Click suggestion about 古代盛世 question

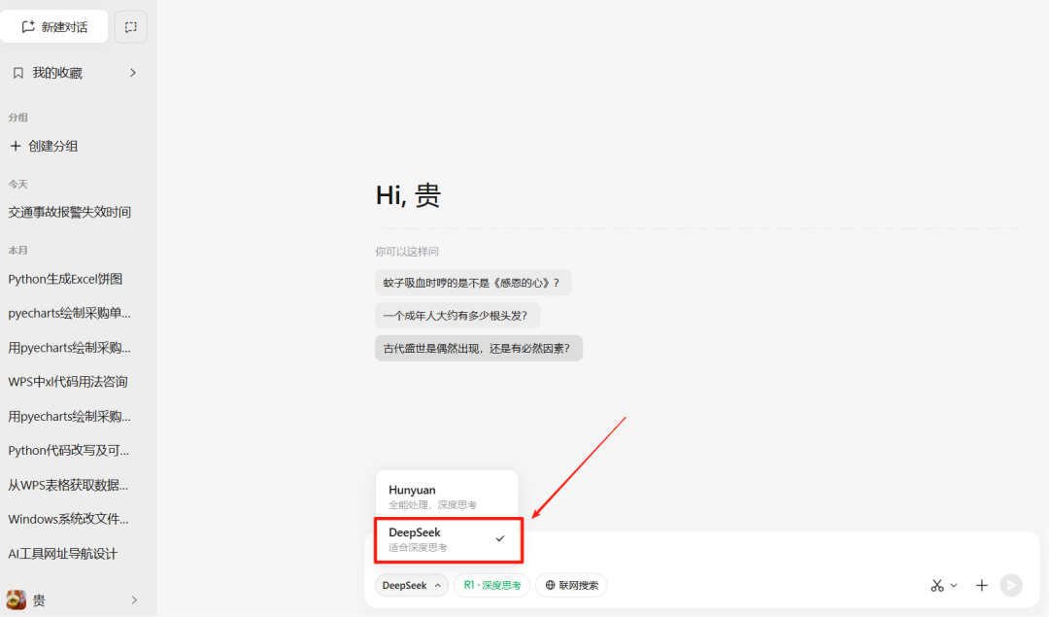point(478,348)
